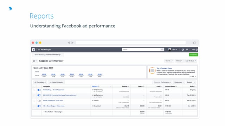Click the browser forward arrow

72,43
